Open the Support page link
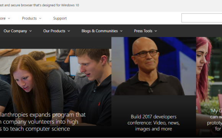This screenshot has height=138, width=222. tap(60, 18)
